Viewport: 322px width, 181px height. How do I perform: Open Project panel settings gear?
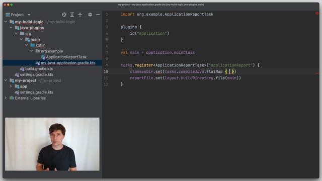point(90,15)
